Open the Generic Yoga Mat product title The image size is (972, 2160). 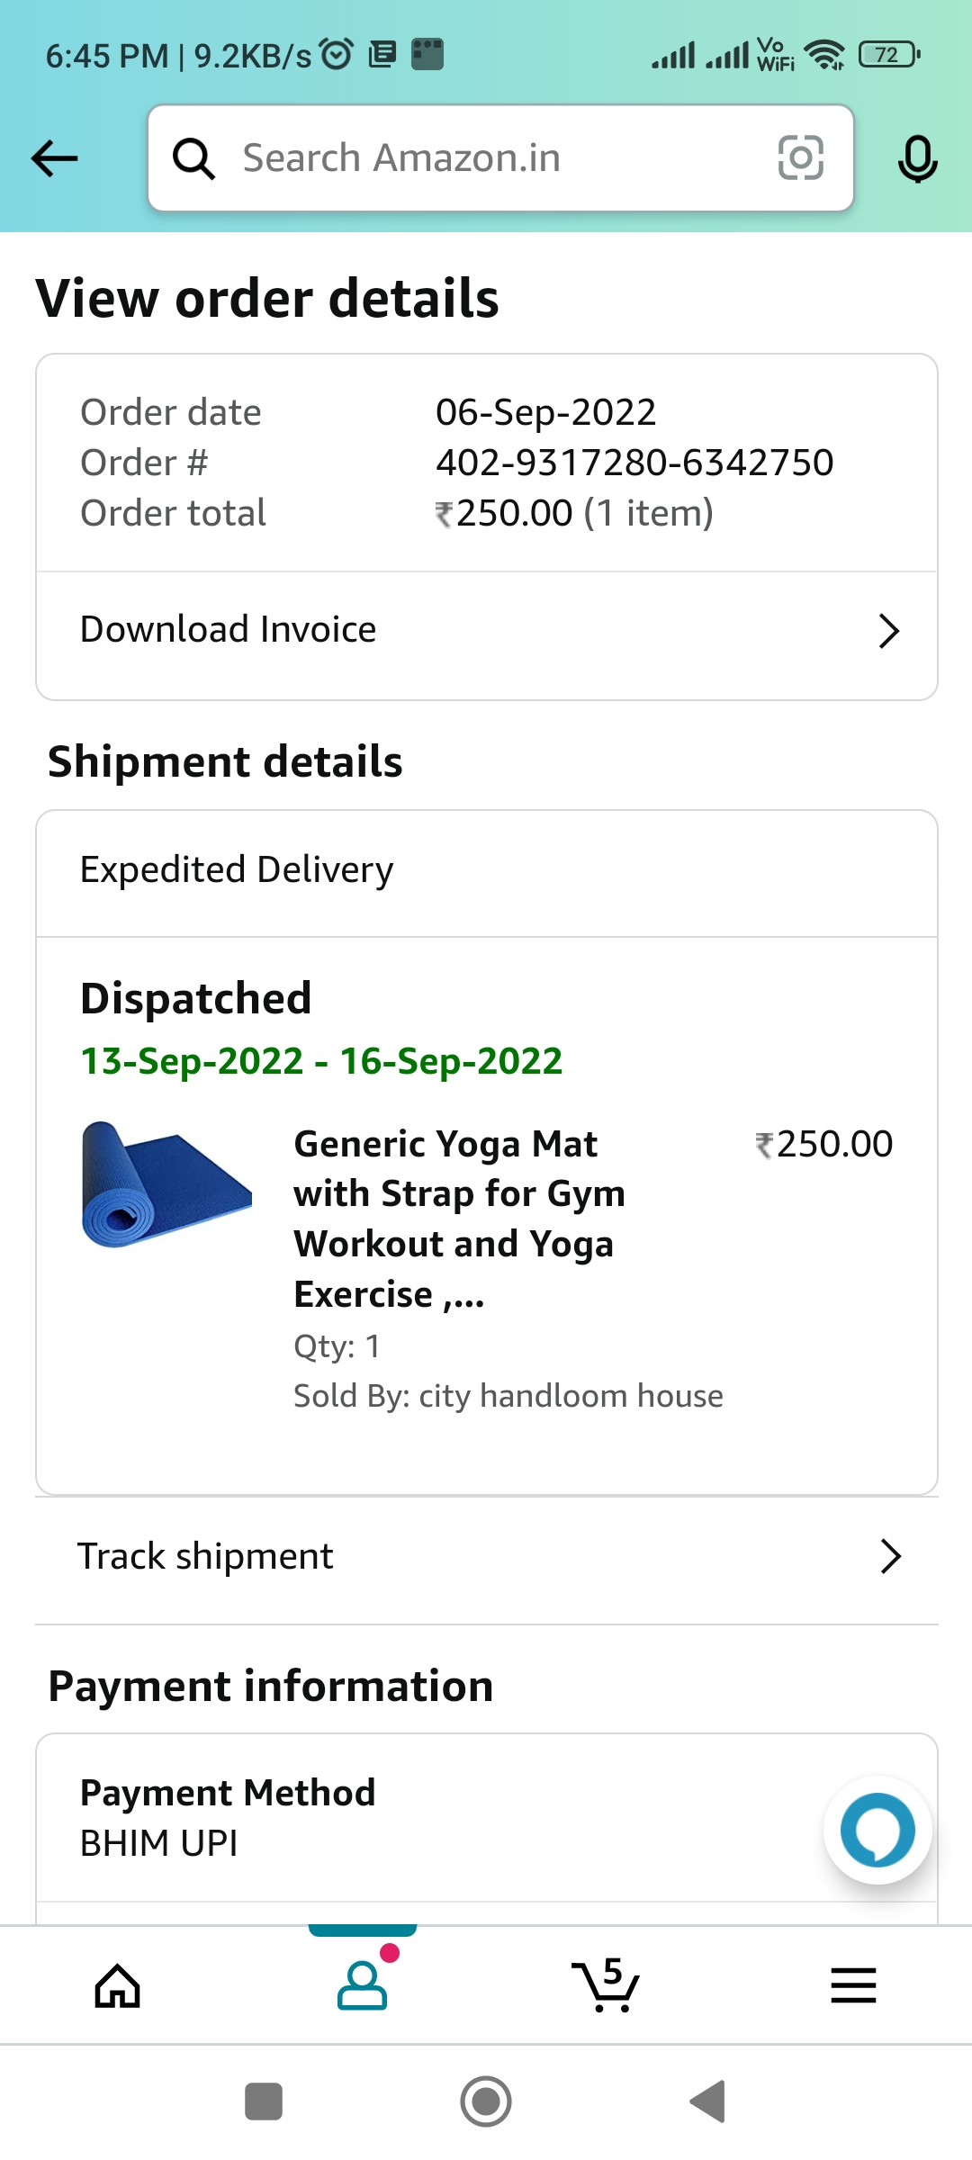(459, 1219)
